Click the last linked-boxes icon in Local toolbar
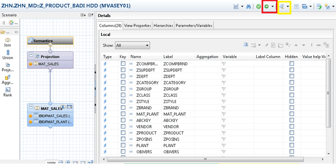This screenshot has height=164, width=336. (326, 45)
